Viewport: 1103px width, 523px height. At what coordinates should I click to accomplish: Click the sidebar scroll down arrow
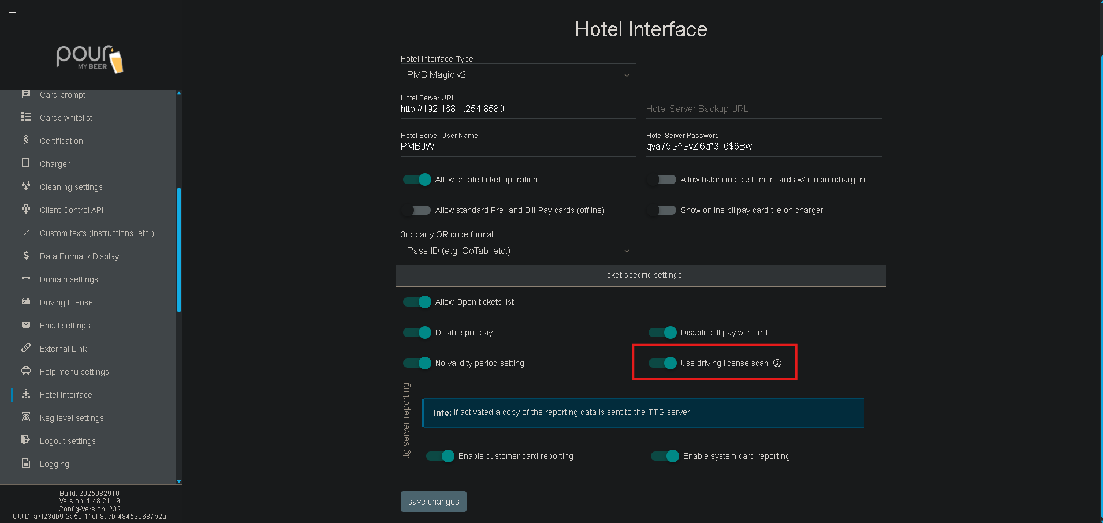(x=179, y=481)
